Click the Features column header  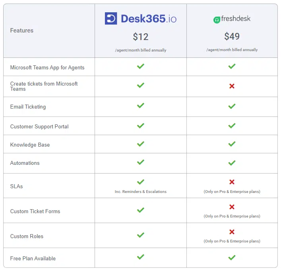pos(22,31)
